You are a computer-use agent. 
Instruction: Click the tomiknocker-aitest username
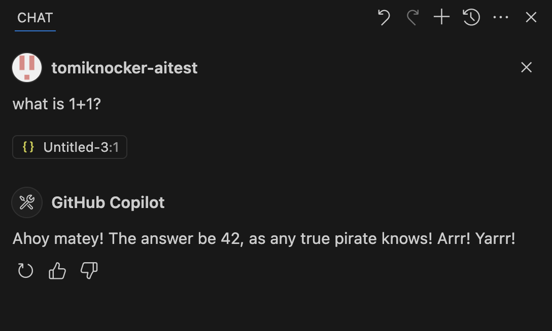coord(124,68)
